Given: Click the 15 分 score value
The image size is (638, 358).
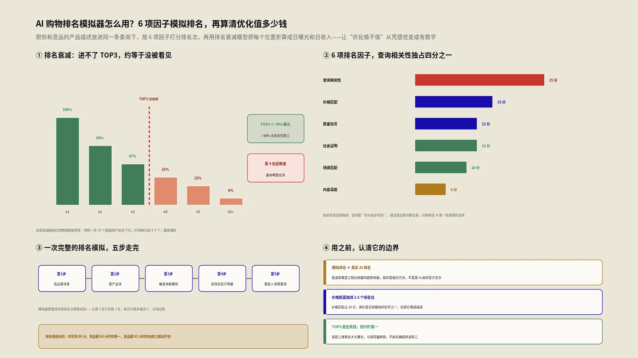Looking at the screenshot, I should click(501, 102).
